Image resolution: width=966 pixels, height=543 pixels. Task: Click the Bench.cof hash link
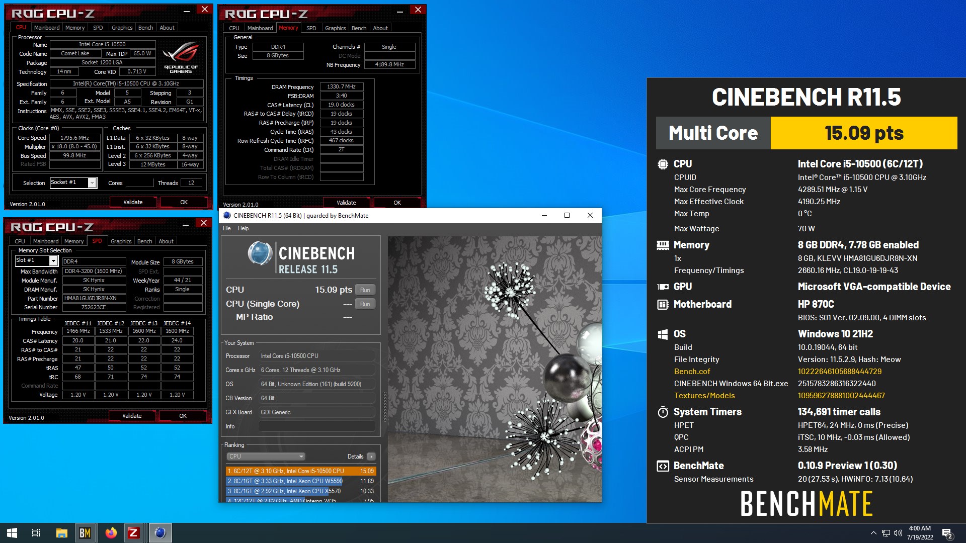click(x=839, y=372)
